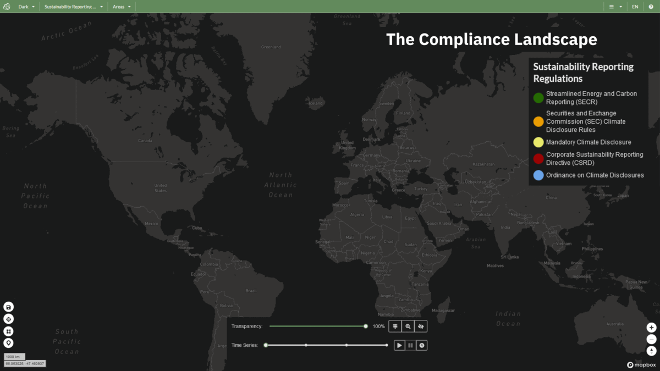The width and height of the screenshot is (660, 371).
Task: Click the application logo in top-left corner
Action: tap(7, 7)
